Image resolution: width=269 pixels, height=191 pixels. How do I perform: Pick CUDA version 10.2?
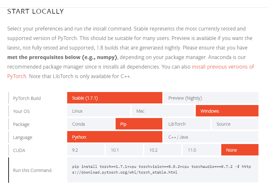tap(163, 150)
